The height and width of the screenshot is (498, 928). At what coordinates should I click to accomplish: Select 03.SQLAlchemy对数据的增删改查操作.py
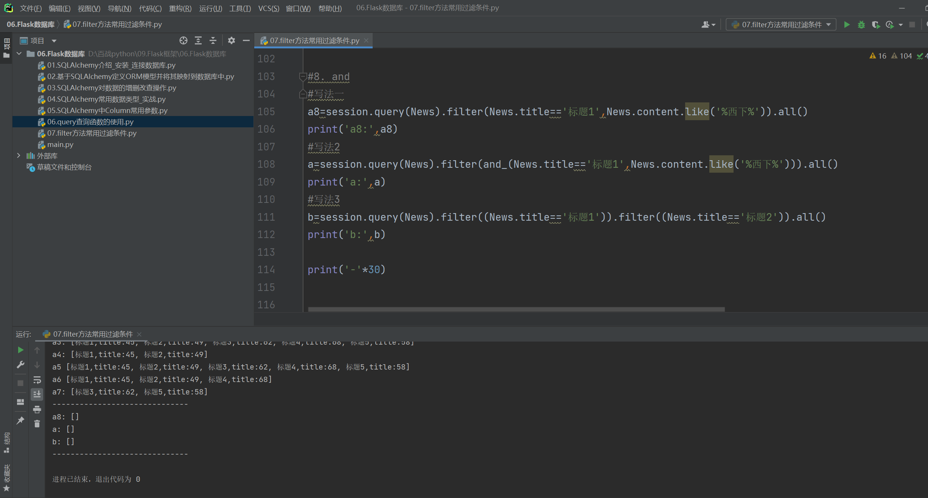[x=107, y=88]
